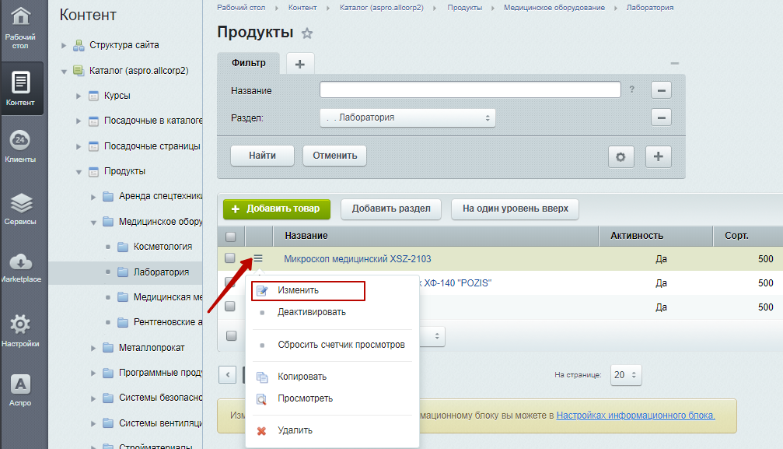Add a new filter tab with plus
The height and width of the screenshot is (449, 783).
300,64
